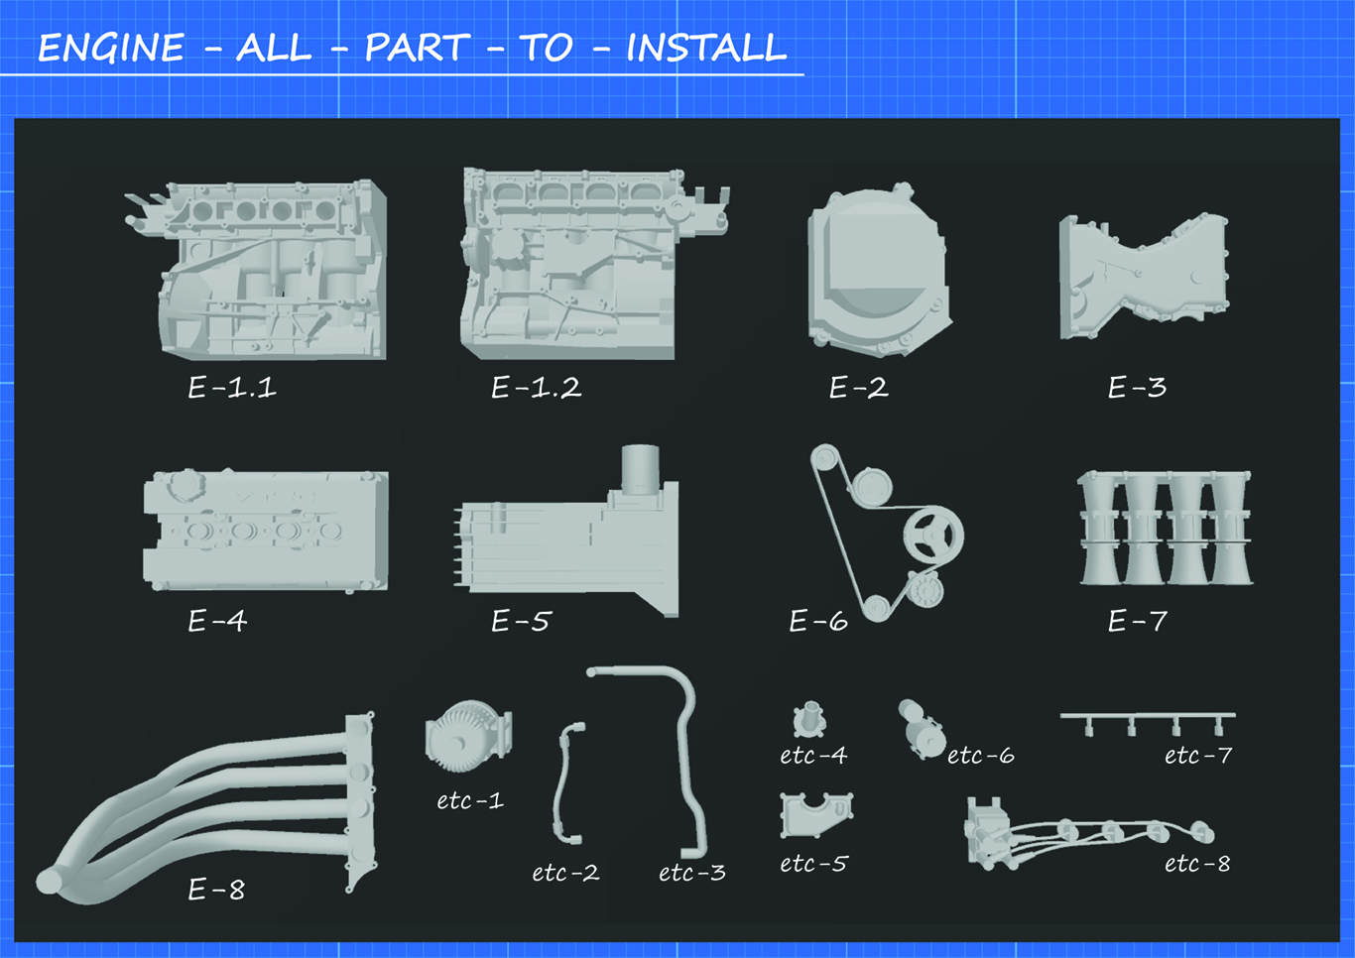Click the etc-1 alternator part

point(468,737)
